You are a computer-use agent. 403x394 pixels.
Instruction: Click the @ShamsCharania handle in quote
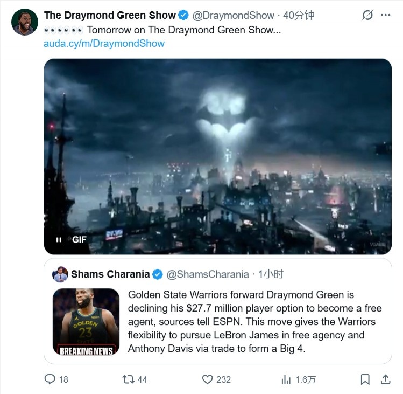(208, 274)
